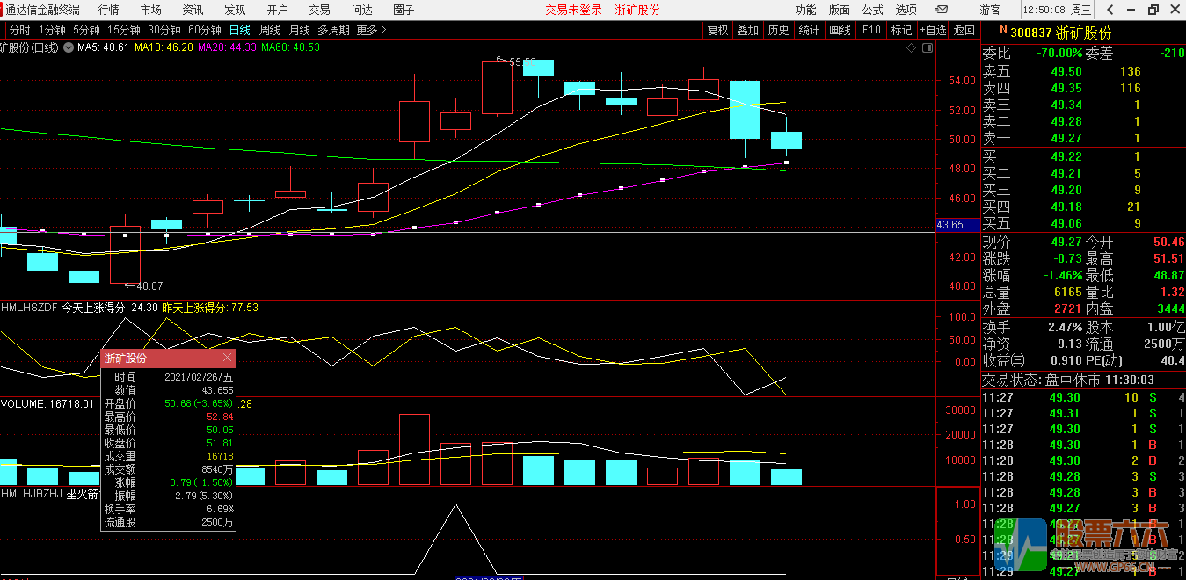Click the back arrow icon in title bar
Viewport: 1186px width, 580px height.
click(1110, 10)
